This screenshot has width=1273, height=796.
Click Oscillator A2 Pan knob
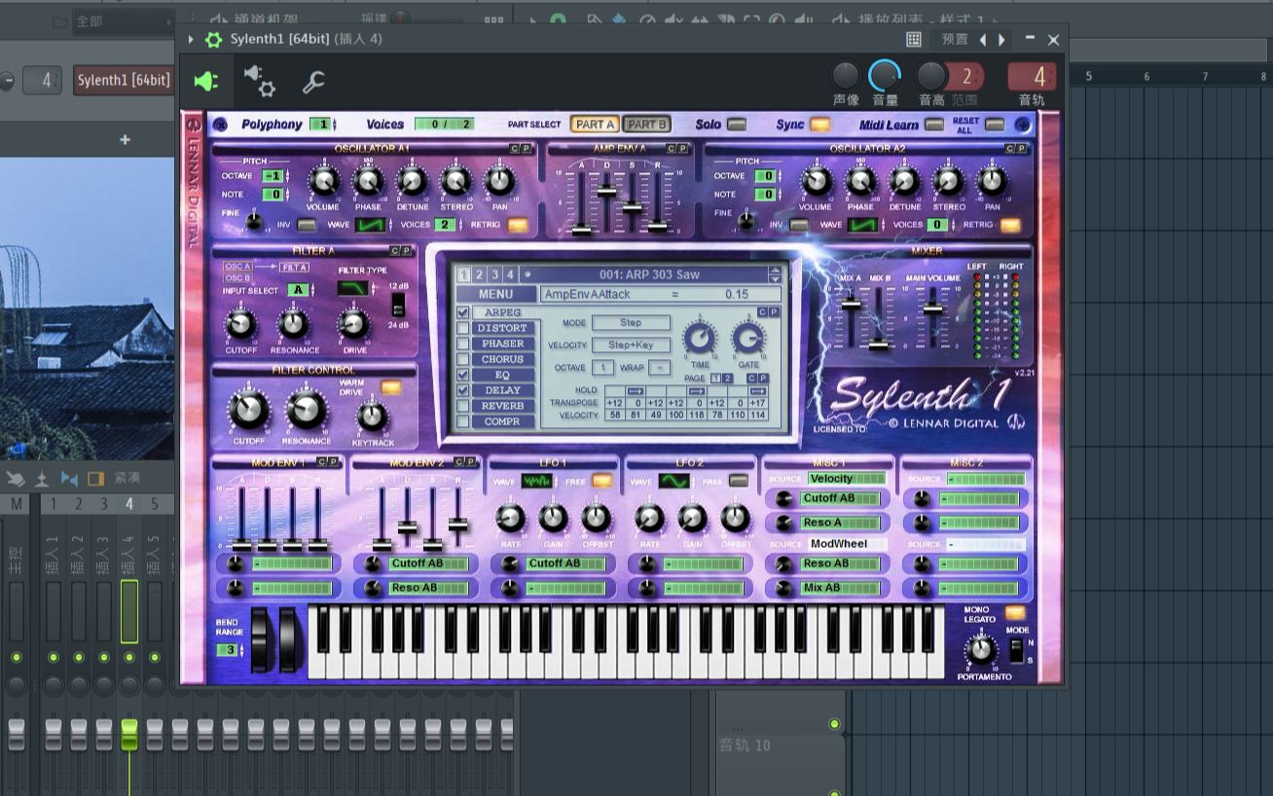coord(992,181)
